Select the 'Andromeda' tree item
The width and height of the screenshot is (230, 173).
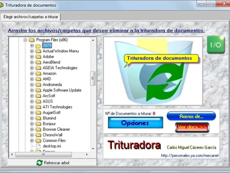(x=52, y=84)
